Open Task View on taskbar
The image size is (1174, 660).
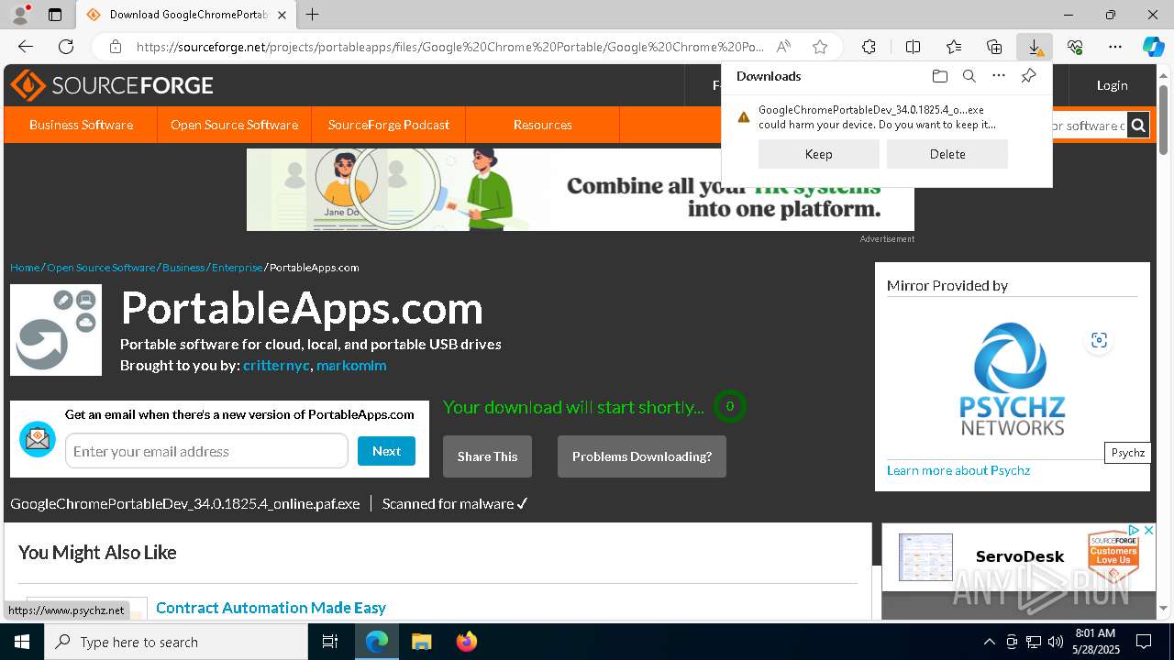tap(330, 642)
